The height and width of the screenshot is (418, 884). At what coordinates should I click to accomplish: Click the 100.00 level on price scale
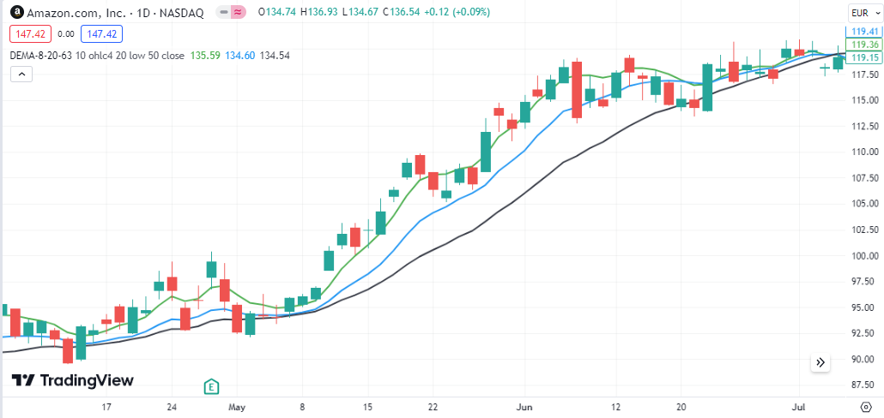[x=863, y=256]
